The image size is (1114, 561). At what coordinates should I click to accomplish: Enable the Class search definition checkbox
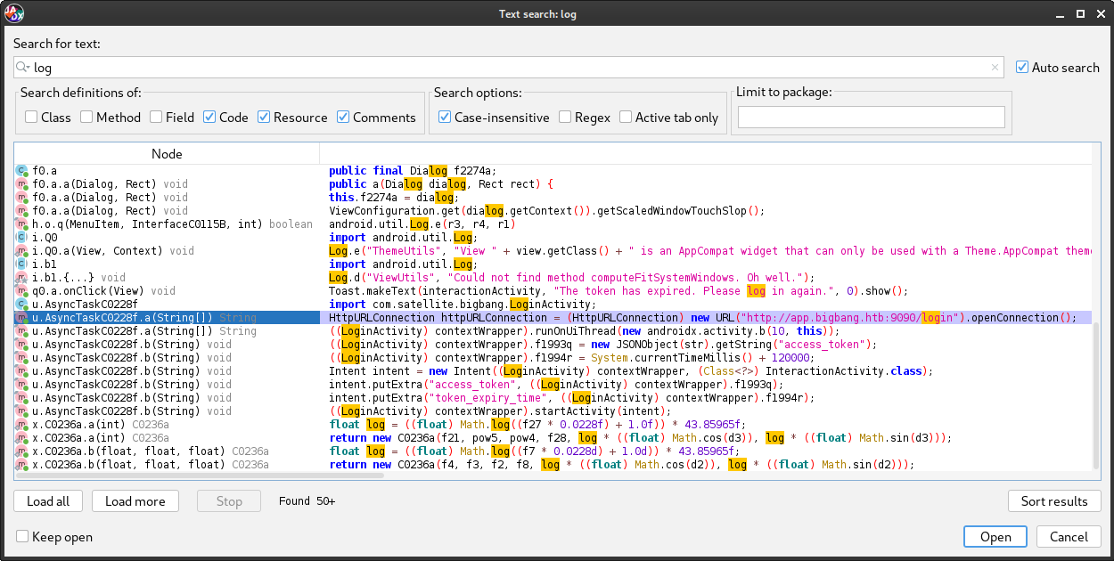(31, 118)
